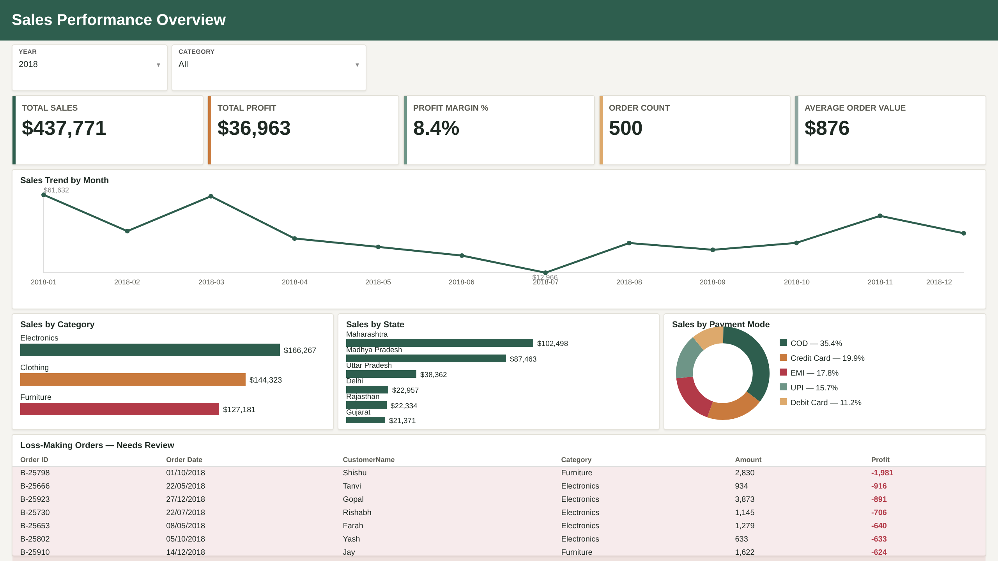Click the Sales Performance Overview title

[119, 20]
